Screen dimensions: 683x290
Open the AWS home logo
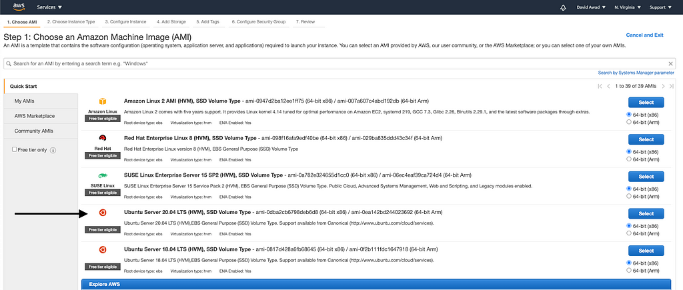click(19, 7)
